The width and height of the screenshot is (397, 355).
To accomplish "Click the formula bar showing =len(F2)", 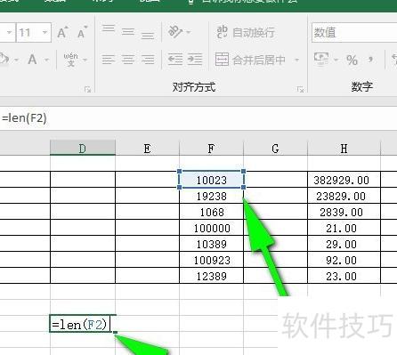I will click(198, 118).
